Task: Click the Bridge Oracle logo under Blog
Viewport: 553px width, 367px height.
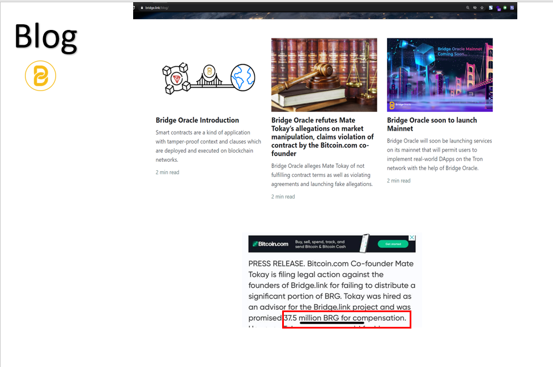Action: tap(41, 76)
